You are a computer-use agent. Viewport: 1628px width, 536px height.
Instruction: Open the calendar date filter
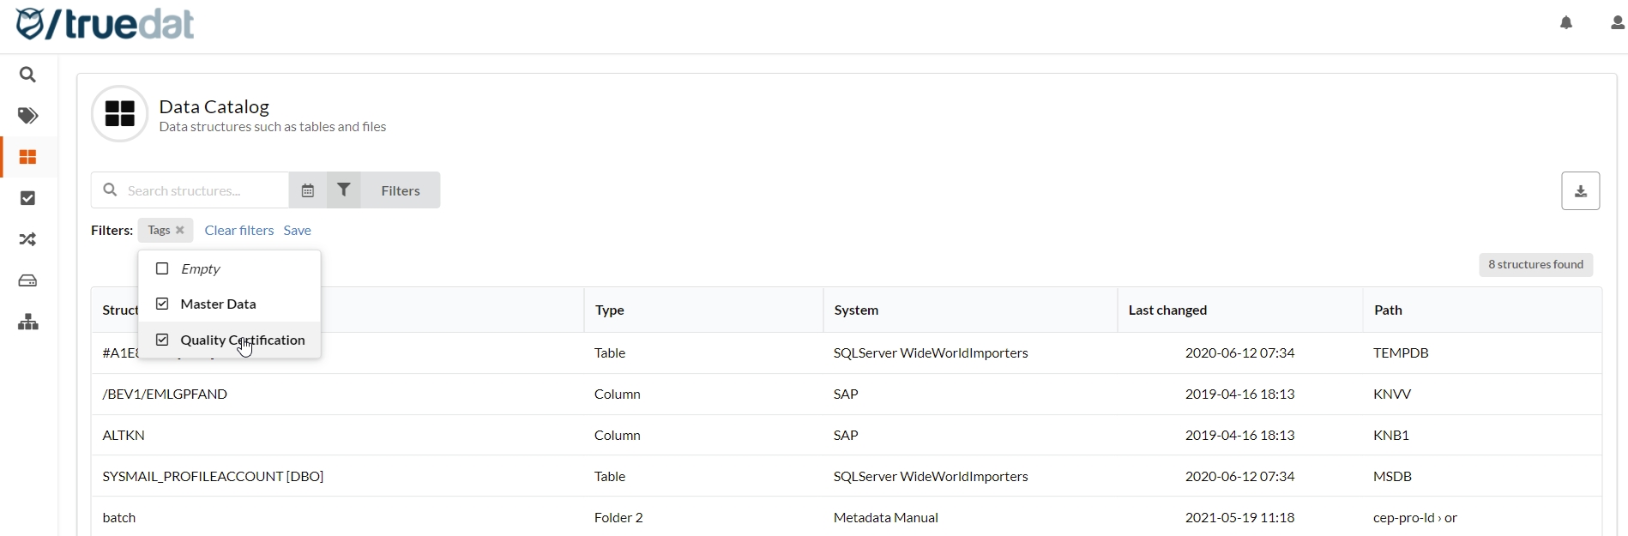pyautogui.click(x=308, y=190)
